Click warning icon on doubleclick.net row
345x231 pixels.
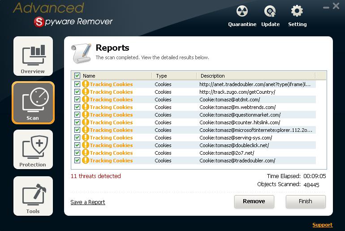point(86,145)
